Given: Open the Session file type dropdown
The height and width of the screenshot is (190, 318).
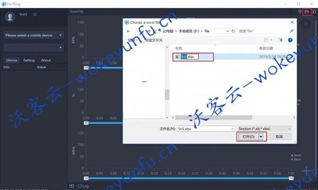Looking at the screenshot, I should 265,129.
